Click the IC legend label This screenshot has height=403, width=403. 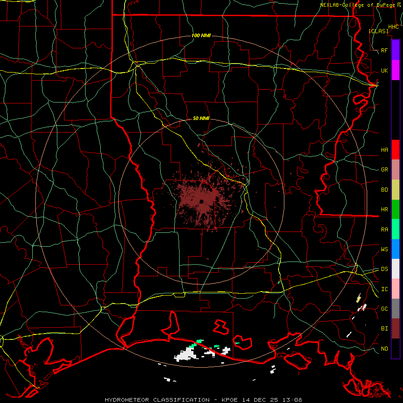point(384,289)
